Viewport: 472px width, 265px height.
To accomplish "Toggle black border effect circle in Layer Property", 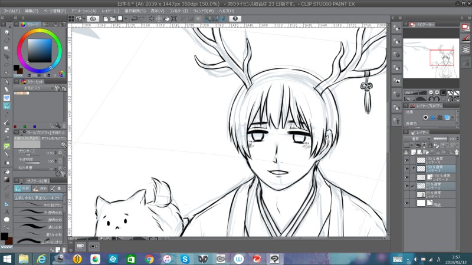I will point(425,117).
